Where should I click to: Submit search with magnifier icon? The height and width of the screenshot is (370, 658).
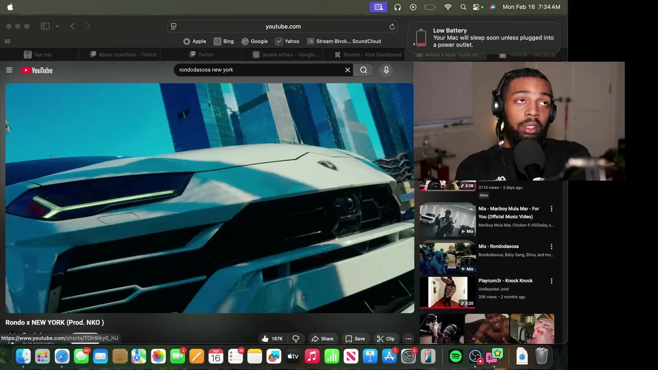click(363, 70)
